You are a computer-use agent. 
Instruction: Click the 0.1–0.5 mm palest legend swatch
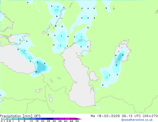pyautogui.click(x=4, y=119)
